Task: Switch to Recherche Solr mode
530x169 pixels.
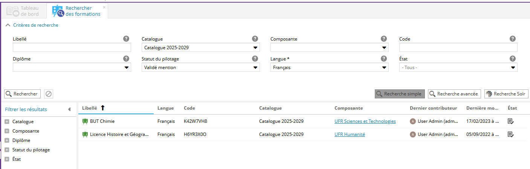Action: click(x=506, y=94)
